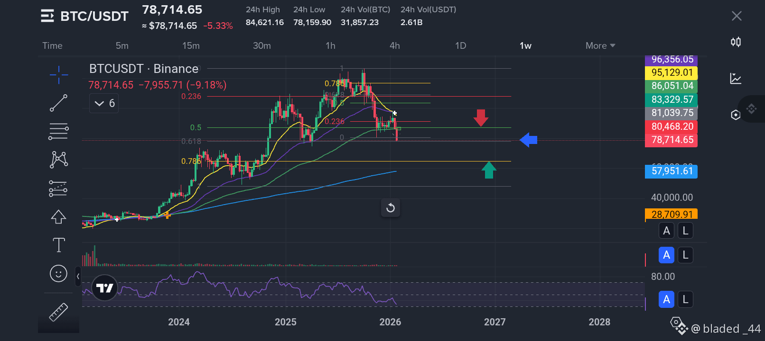Click the yellow 95,129.01 price label
765x341 pixels.
671,72
